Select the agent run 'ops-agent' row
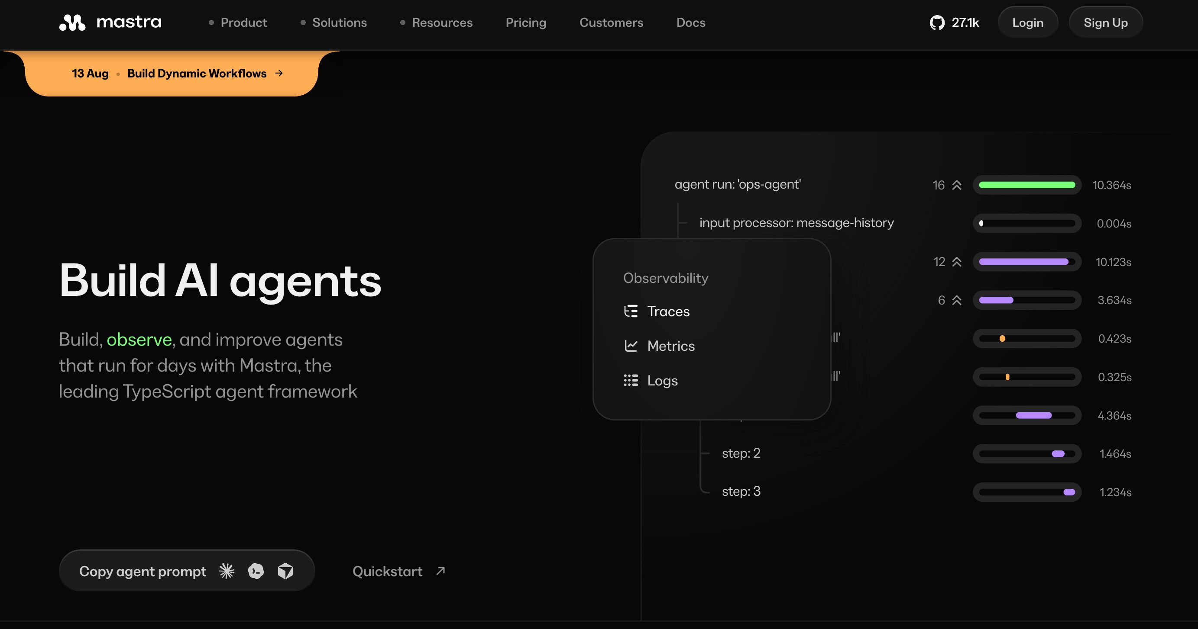 click(738, 184)
